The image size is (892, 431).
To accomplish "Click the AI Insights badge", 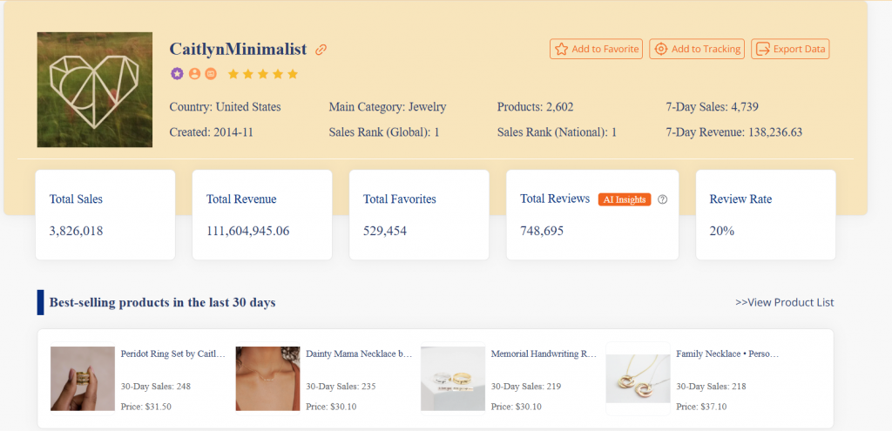I will click(625, 199).
